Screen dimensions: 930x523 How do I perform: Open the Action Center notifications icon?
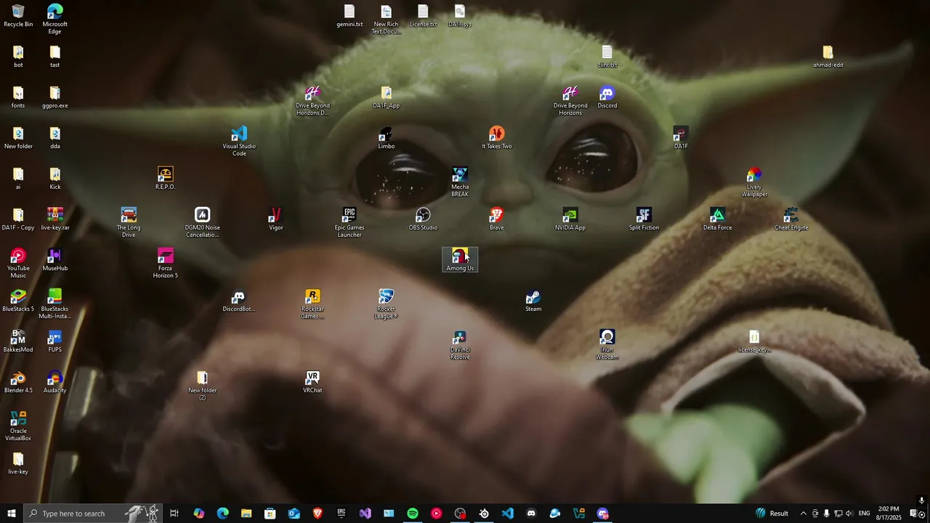(x=913, y=514)
